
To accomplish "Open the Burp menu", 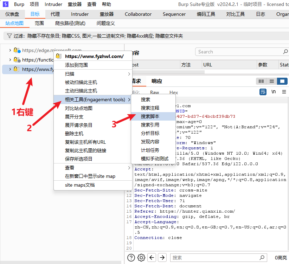I will [x=19, y=4].
